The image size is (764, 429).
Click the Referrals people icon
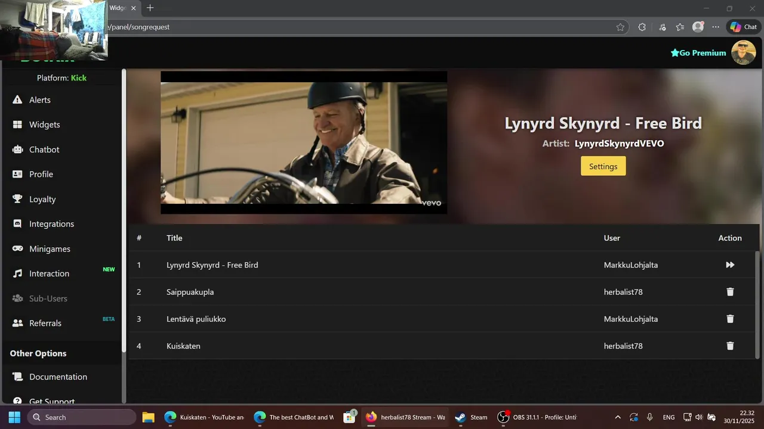[x=17, y=323]
